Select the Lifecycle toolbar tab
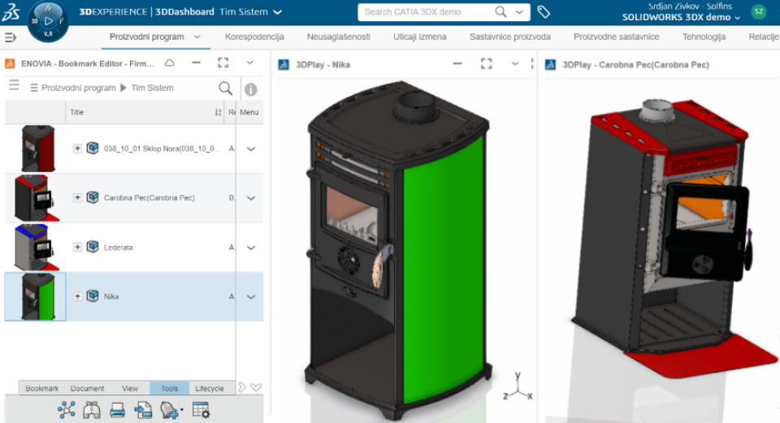This screenshot has height=423, width=780. [x=210, y=388]
